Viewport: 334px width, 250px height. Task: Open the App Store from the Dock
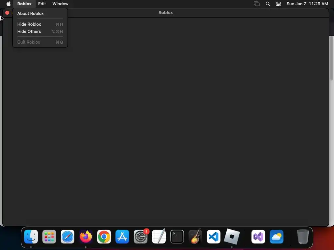tap(122, 237)
